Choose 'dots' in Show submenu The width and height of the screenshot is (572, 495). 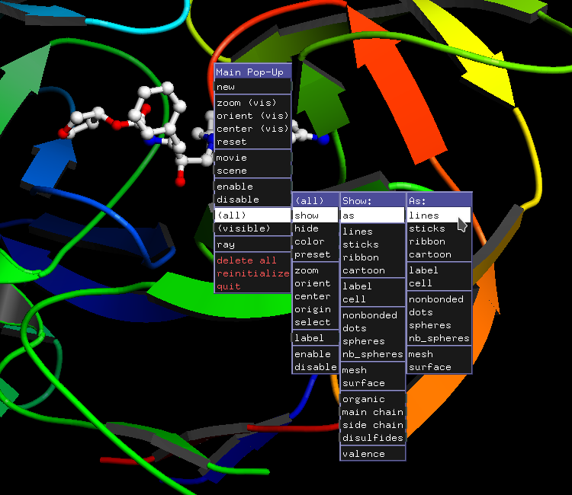(x=372, y=328)
